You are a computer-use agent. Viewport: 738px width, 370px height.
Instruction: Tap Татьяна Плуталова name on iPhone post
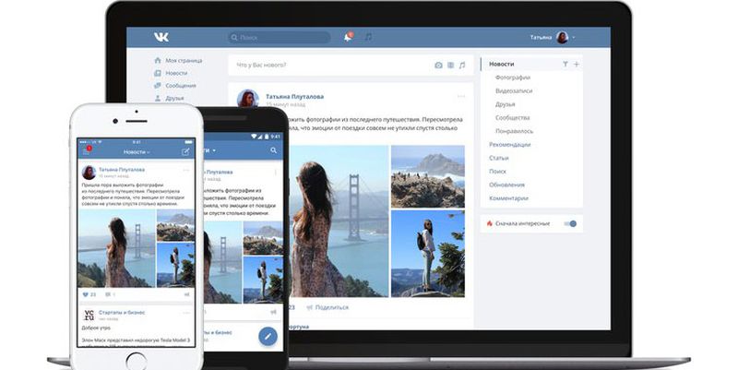pyautogui.click(x=122, y=170)
